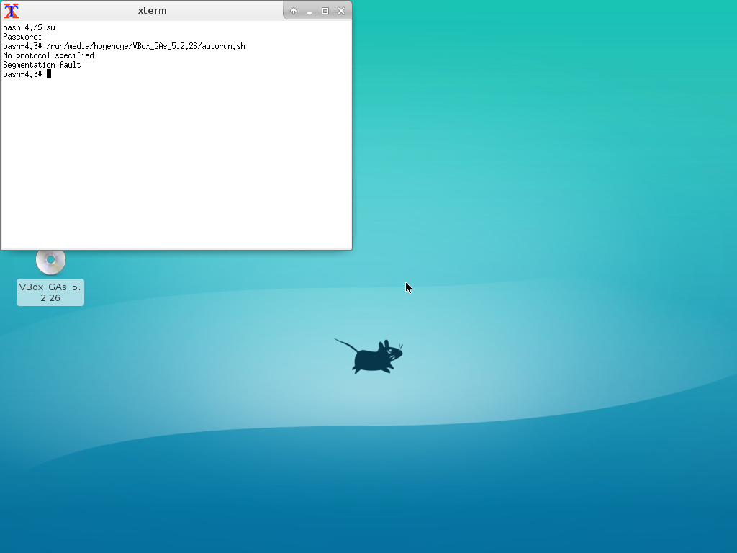The image size is (737, 553).
Task: Click the xterm title bar text
Action: point(153,10)
